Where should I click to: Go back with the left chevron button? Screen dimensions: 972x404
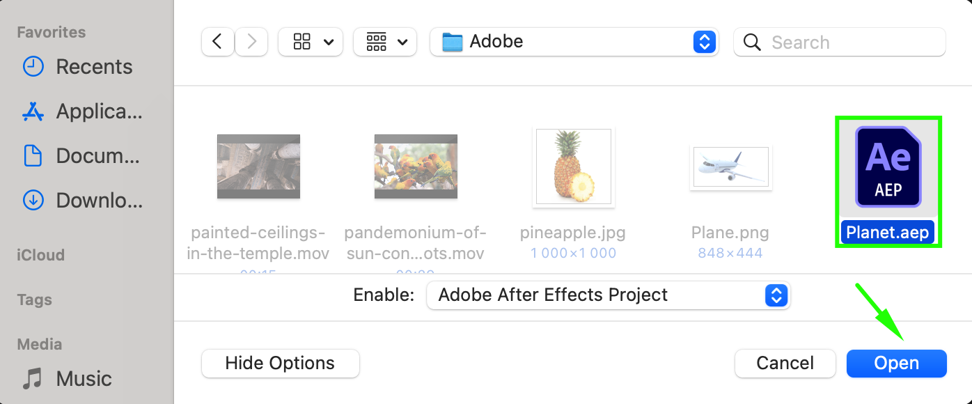217,42
